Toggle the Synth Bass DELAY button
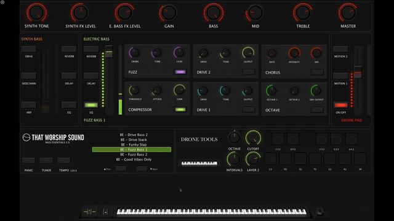 click(69, 76)
